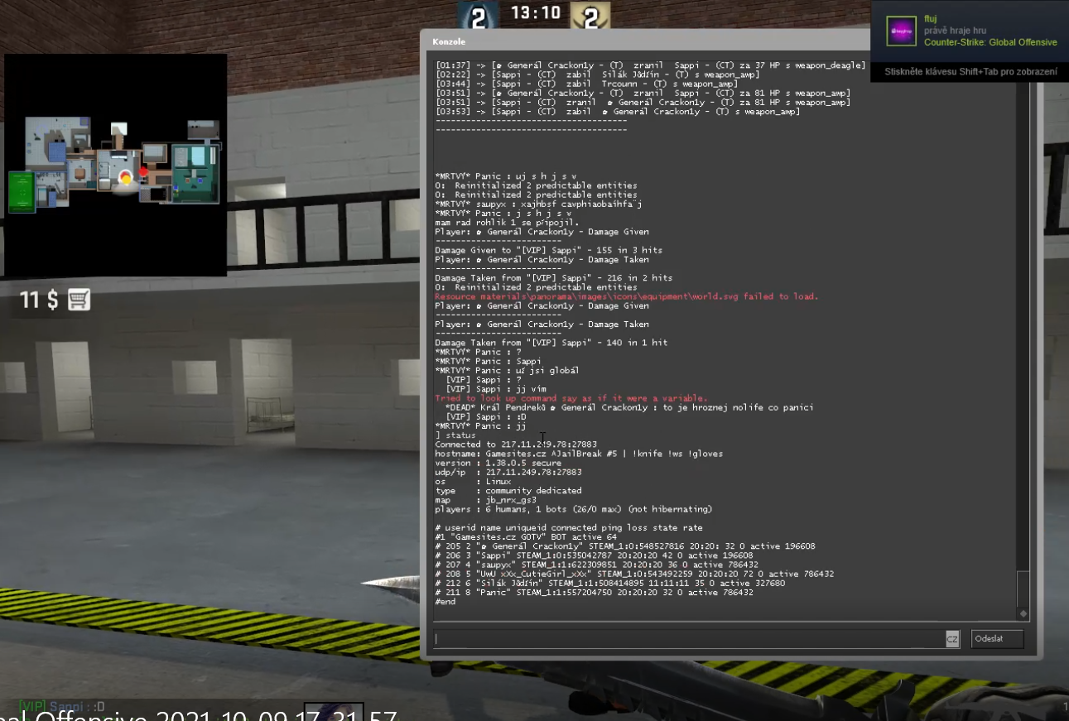Screen dimensions: 1069x721
Task: Focus the console command input field
Action: 689,639
